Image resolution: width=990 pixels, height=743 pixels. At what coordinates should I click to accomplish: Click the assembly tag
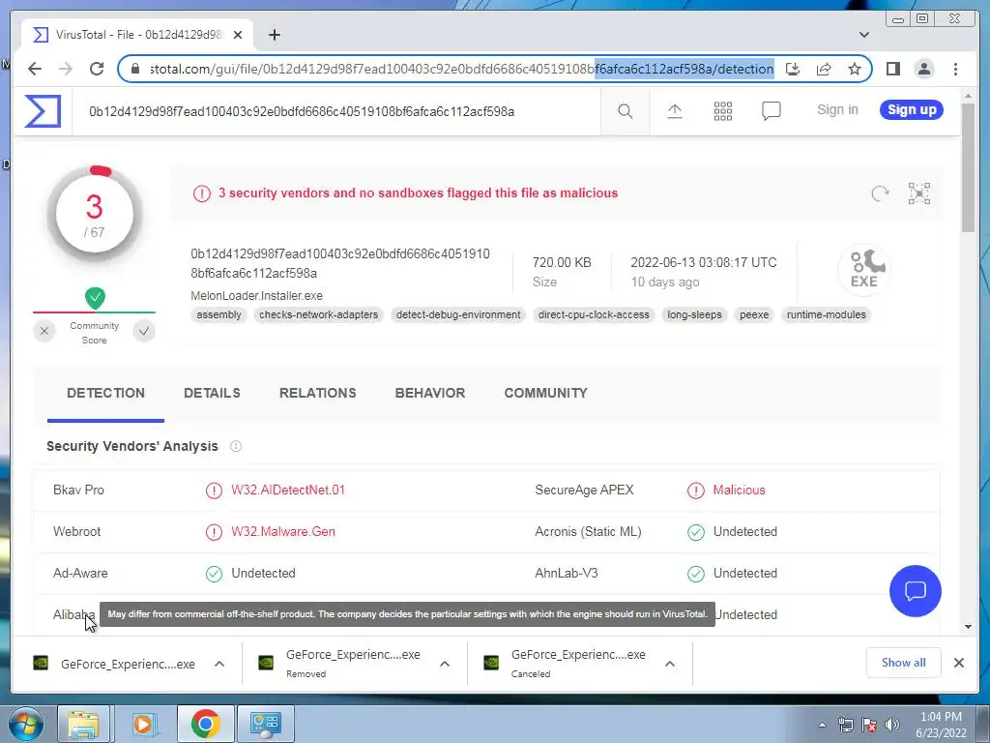click(x=218, y=314)
